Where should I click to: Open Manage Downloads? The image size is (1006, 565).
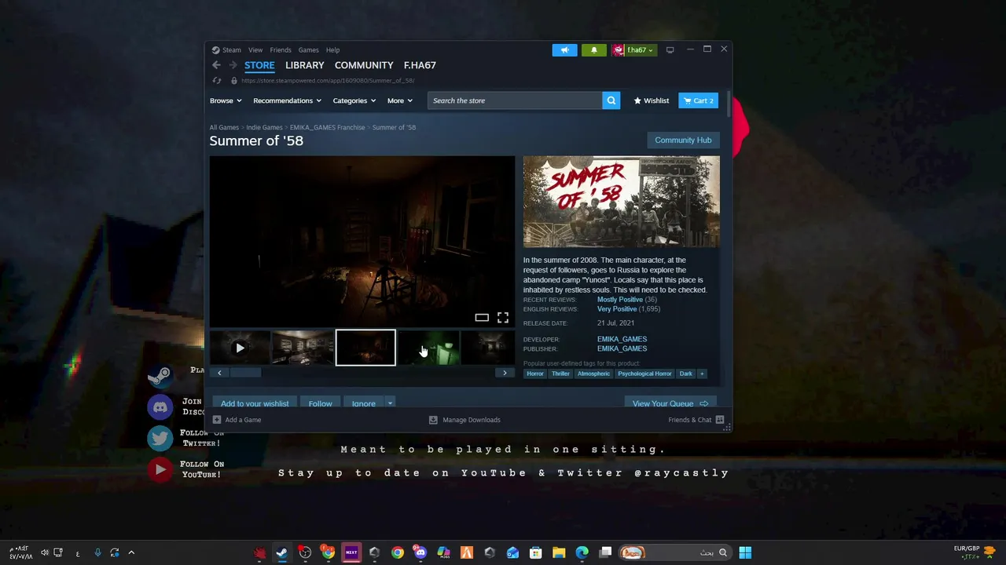tap(464, 420)
